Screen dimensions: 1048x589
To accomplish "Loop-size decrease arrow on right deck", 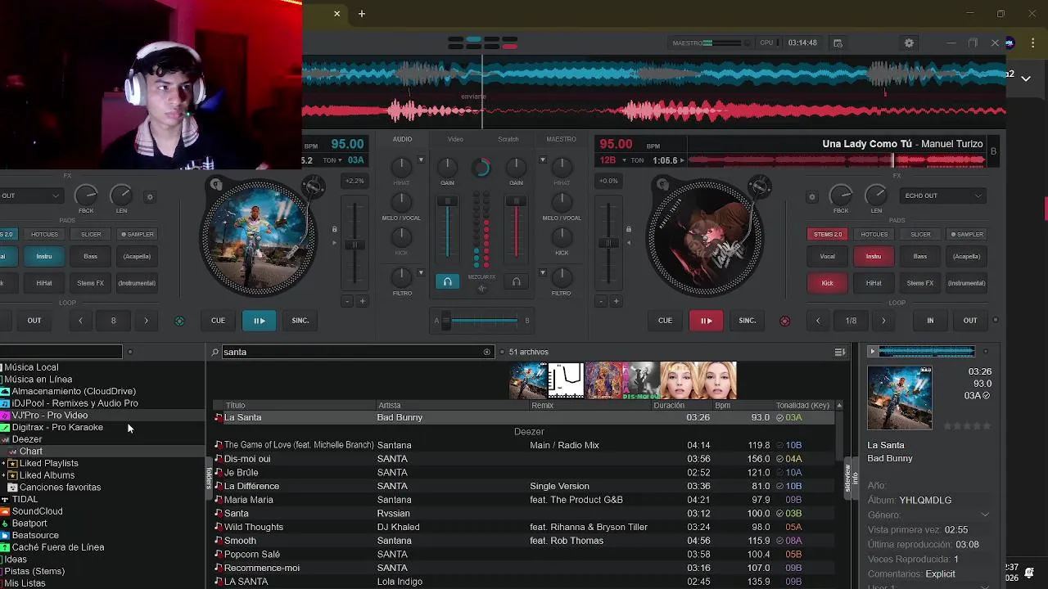I will [x=817, y=321].
